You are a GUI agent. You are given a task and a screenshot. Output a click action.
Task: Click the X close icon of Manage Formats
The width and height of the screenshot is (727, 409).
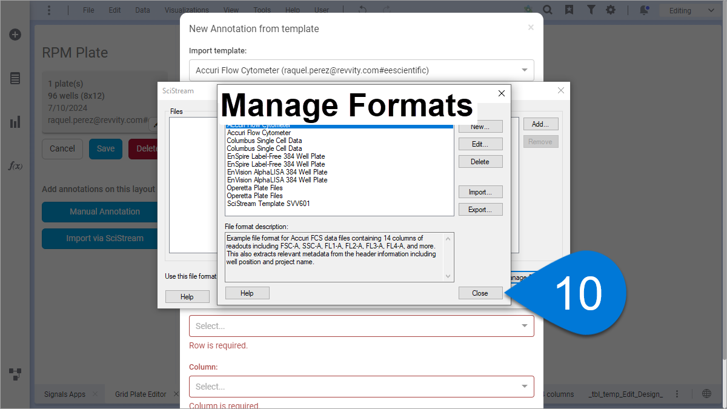[501, 93]
